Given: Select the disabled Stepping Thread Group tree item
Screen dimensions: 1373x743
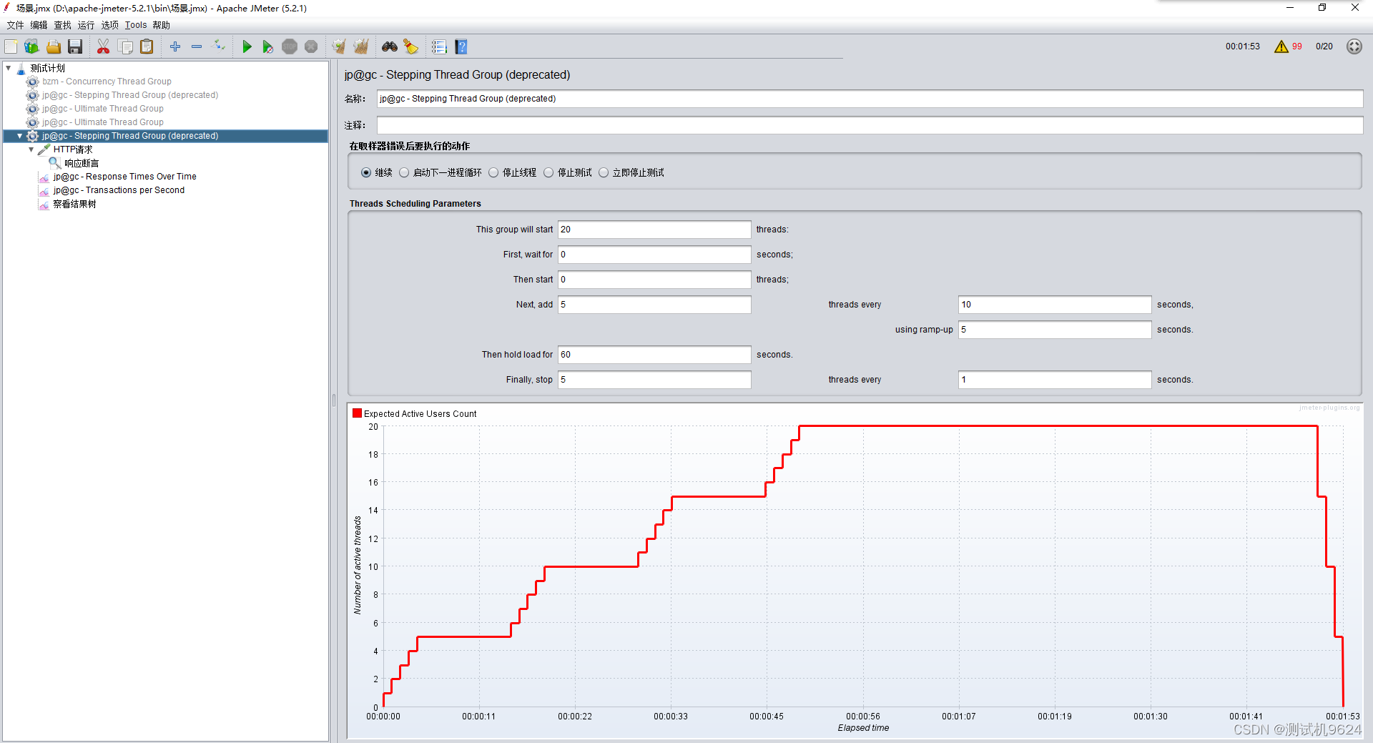Looking at the screenshot, I should click(x=130, y=95).
